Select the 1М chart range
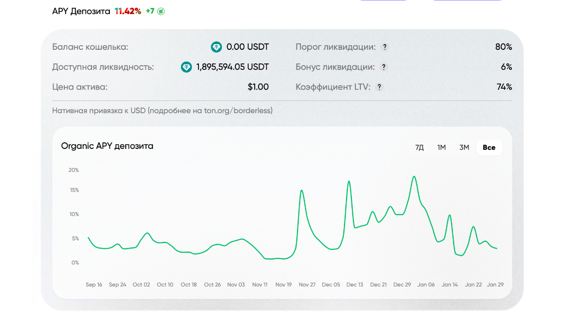563x317 pixels. [441, 147]
